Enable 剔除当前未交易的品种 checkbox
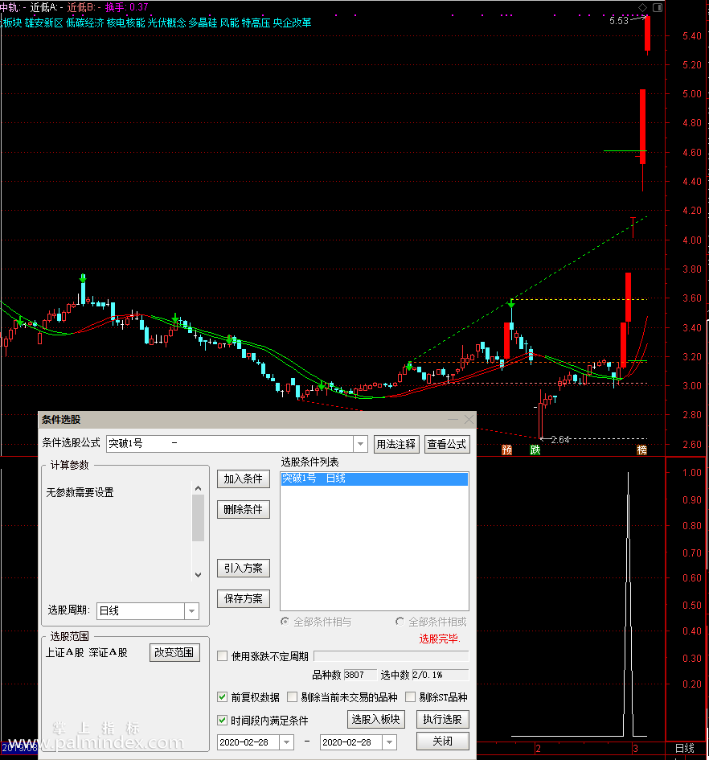 coord(293,697)
